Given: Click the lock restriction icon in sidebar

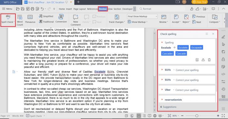Looking at the screenshot, I should (x=223, y=59).
